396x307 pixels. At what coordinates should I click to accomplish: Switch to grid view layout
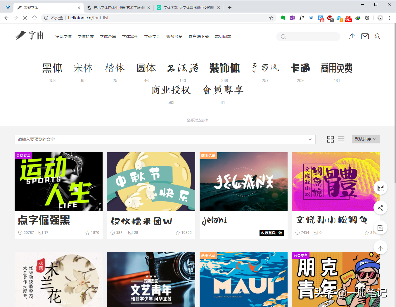[x=330, y=139]
